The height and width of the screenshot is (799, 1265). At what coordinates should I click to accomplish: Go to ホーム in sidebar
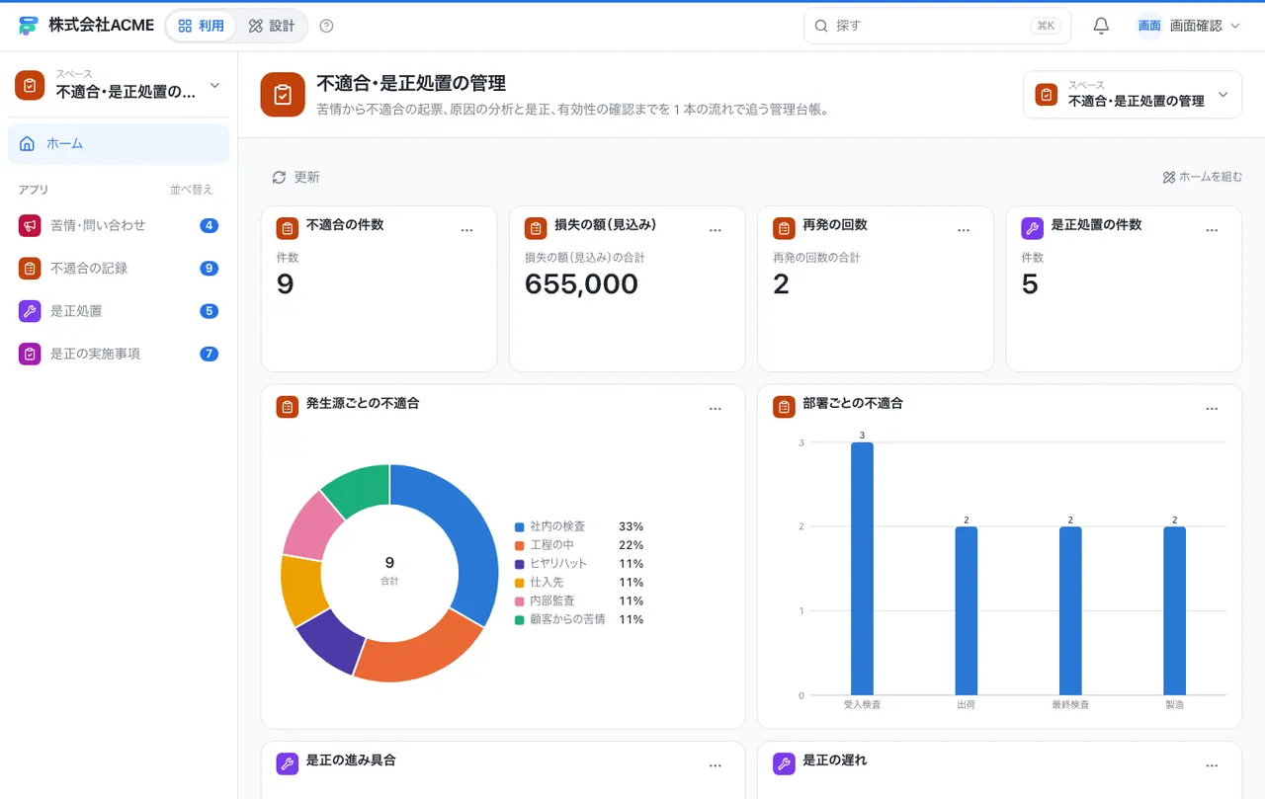[x=119, y=143]
